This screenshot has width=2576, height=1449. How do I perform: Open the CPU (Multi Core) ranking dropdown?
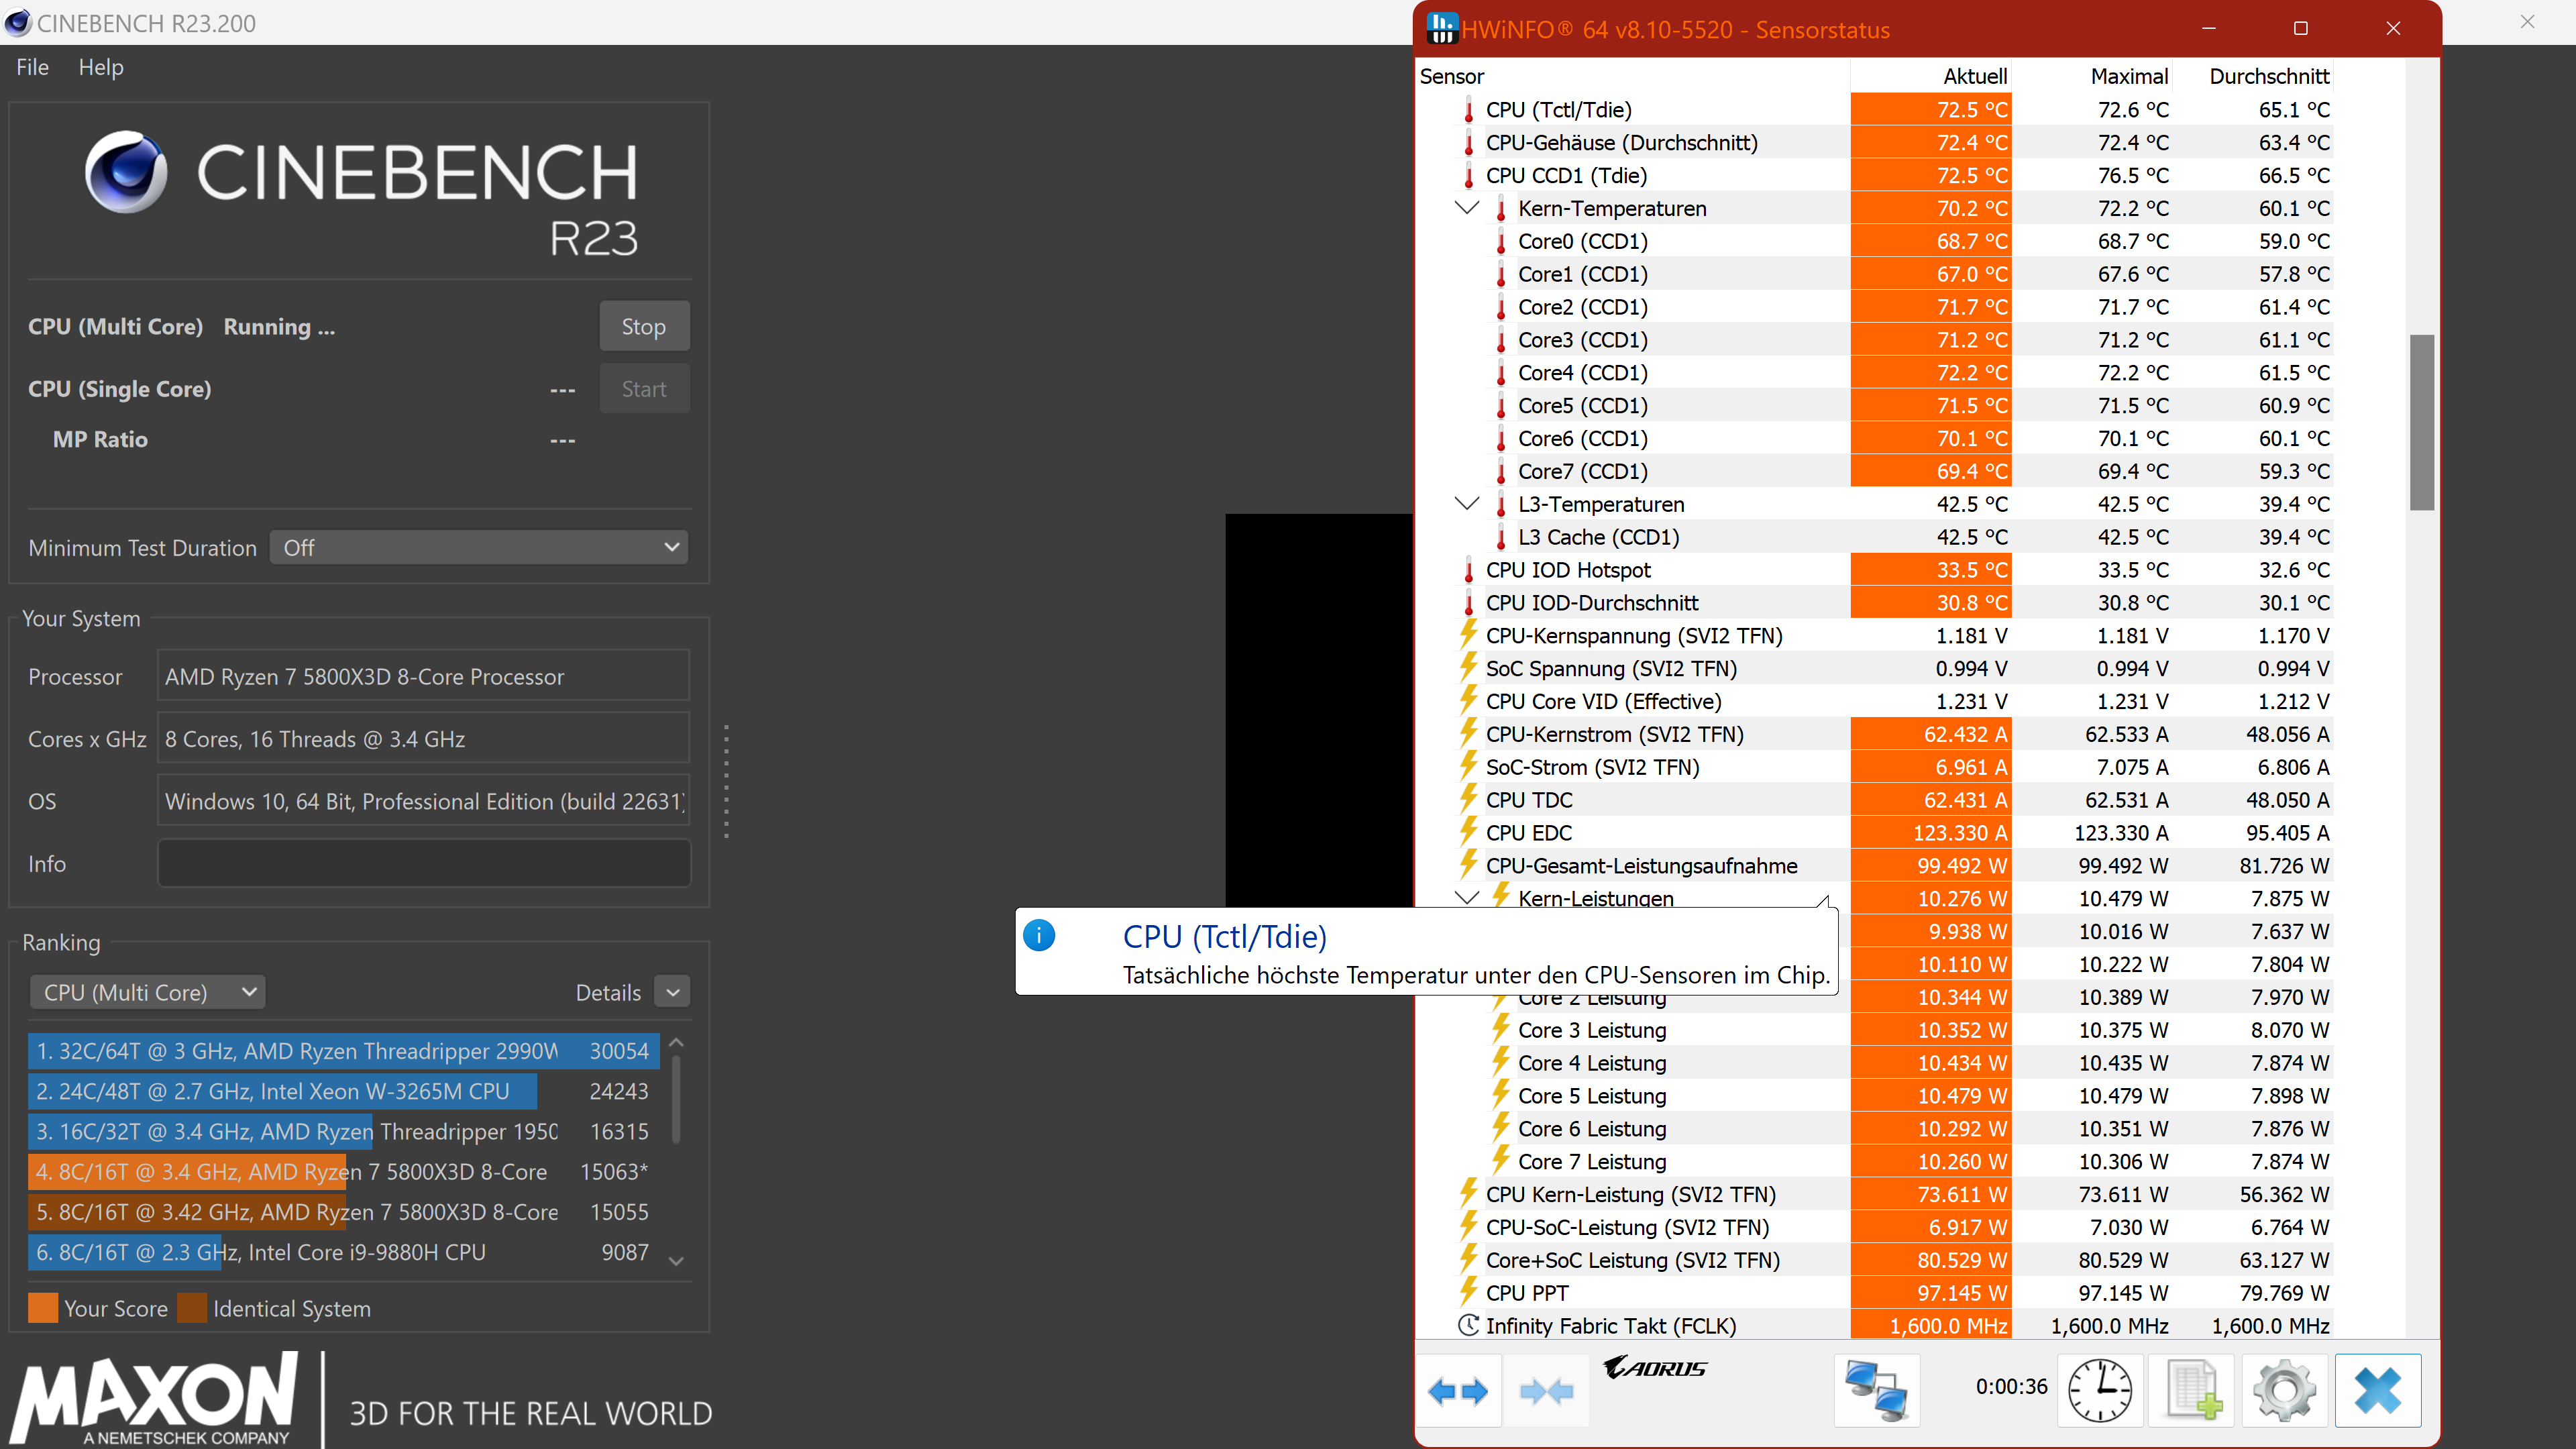pyautogui.click(x=148, y=992)
